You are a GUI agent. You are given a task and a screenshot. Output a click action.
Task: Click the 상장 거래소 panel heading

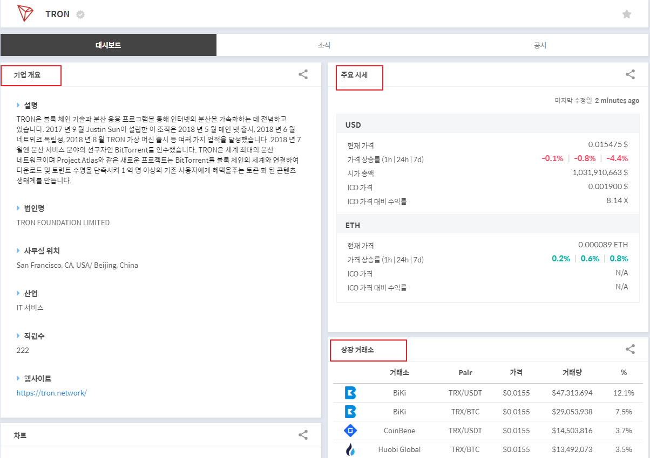(x=357, y=350)
